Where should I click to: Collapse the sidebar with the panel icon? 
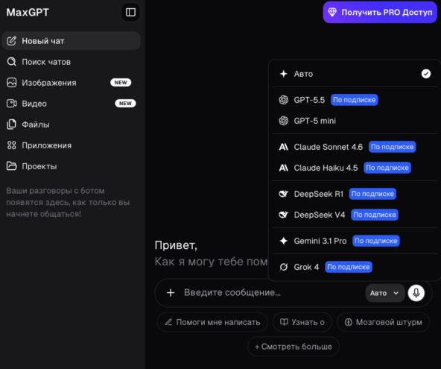[130, 12]
